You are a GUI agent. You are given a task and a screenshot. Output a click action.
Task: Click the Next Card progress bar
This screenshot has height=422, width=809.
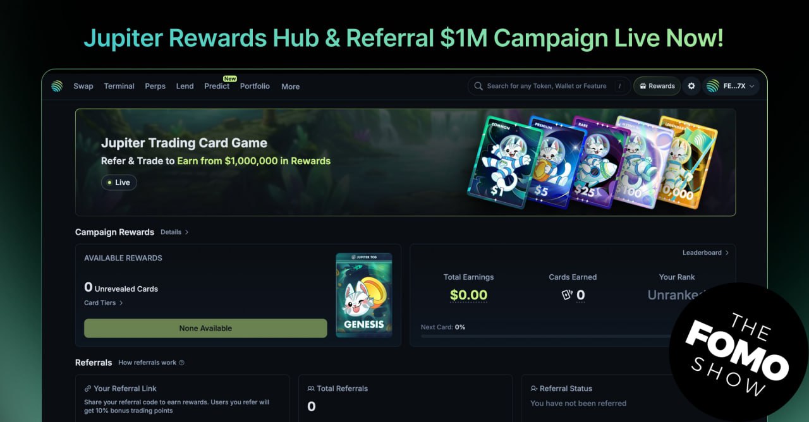pyautogui.click(x=545, y=336)
